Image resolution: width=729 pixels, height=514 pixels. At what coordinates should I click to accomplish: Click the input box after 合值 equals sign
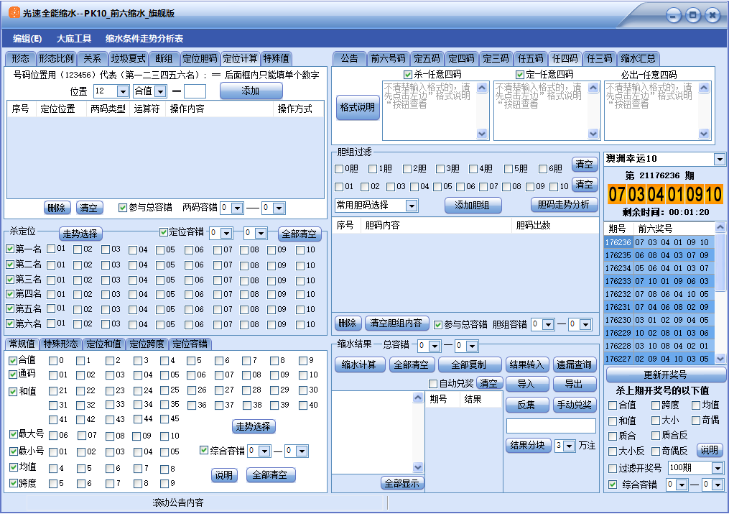[195, 91]
